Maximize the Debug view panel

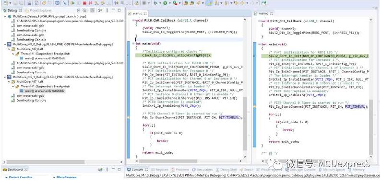119,10
